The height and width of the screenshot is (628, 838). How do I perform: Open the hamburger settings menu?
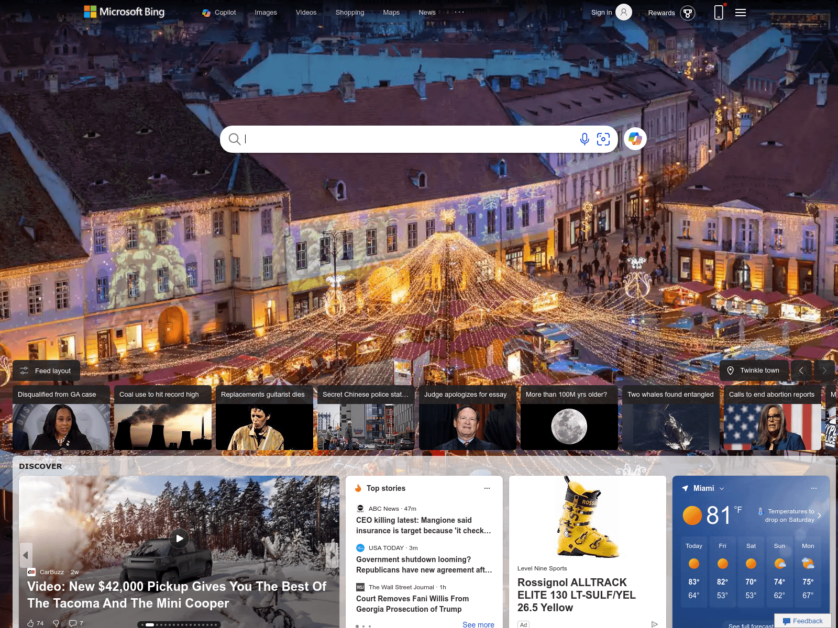pyautogui.click(x=741, y=13)
